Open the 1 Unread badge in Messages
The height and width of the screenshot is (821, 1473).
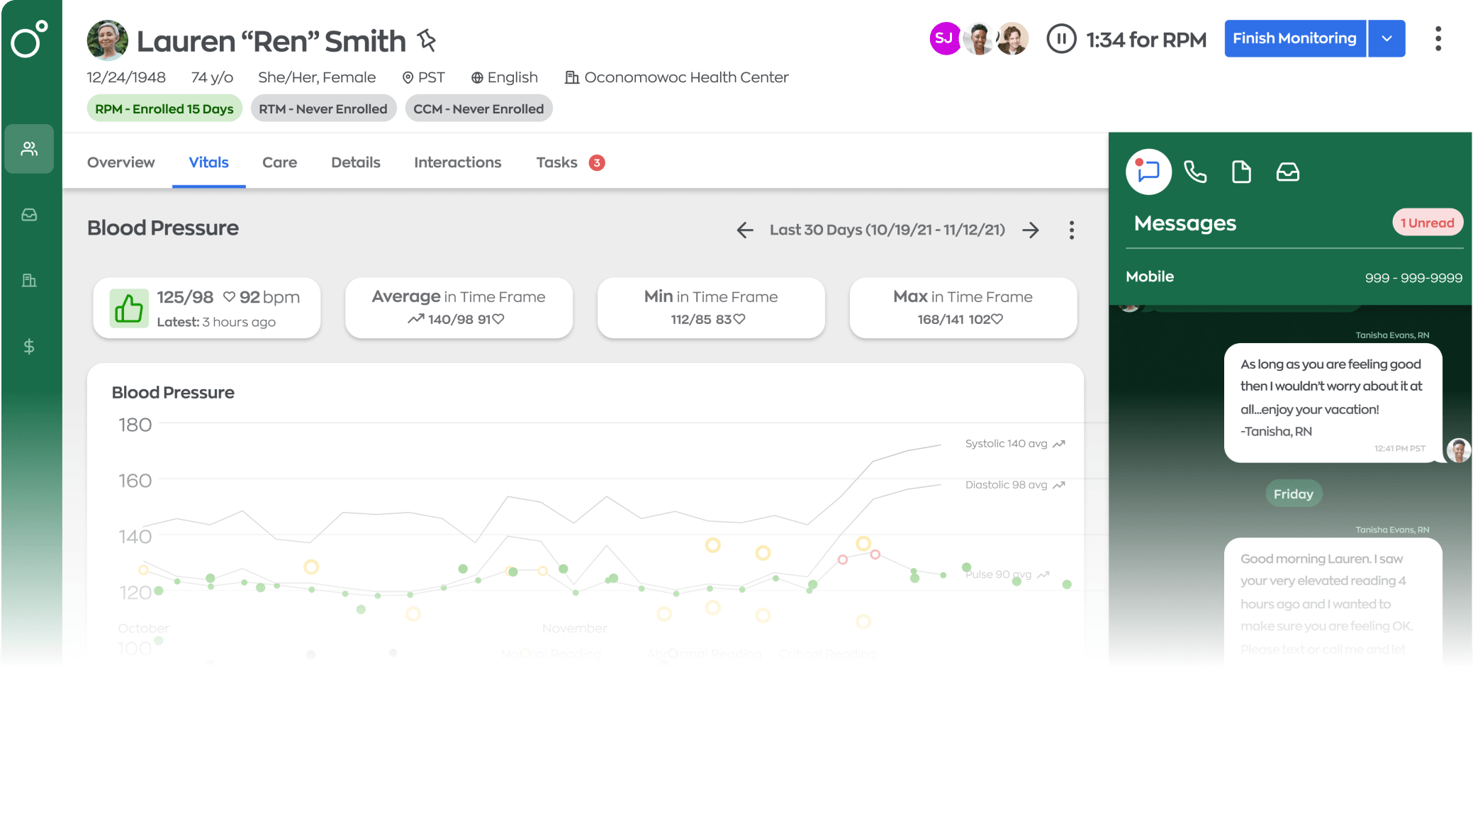(x=1428, y=222)
